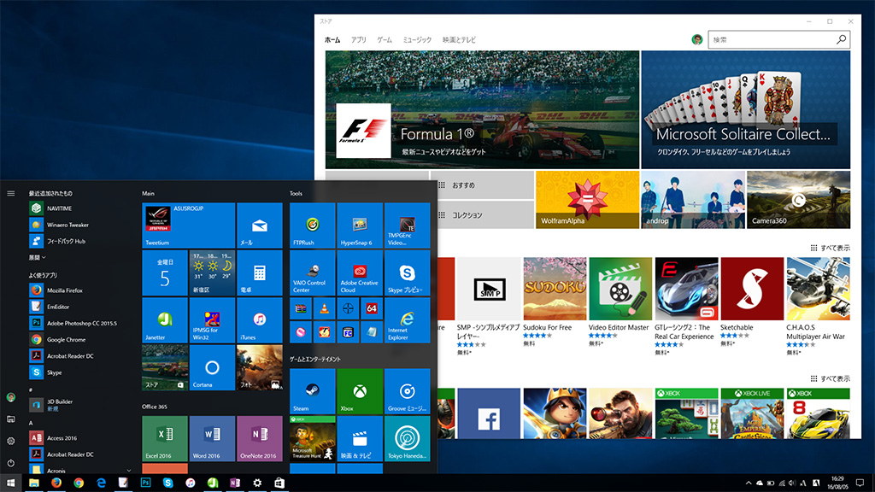Click the Photoshop icon on the taskbar
The height and width of the screenshot is (492, 875).
pyautogui.click(x=145, y=483)
